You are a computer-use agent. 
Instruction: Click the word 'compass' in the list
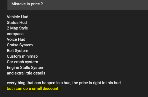click(15, 34)
